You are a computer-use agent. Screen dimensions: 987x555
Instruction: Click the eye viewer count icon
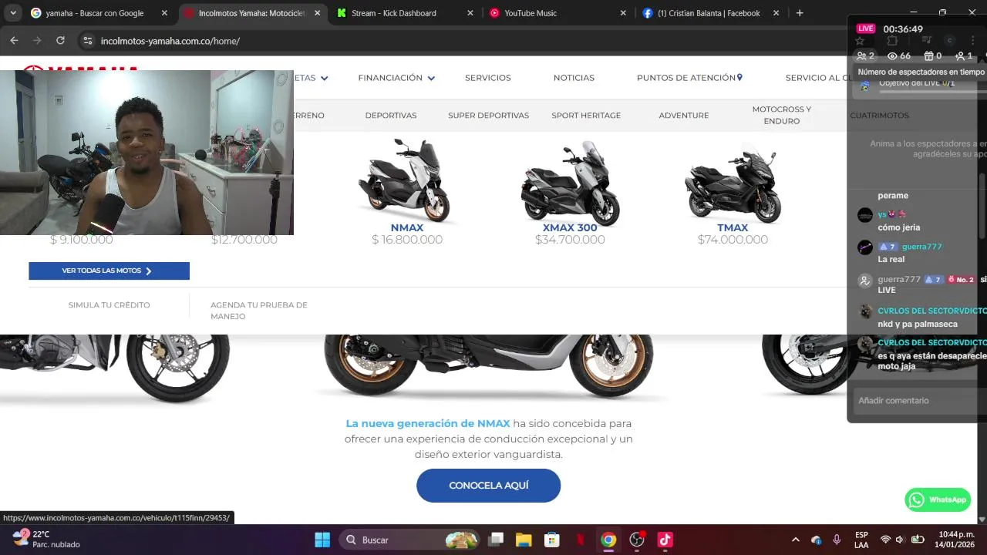tap(892, 55)
